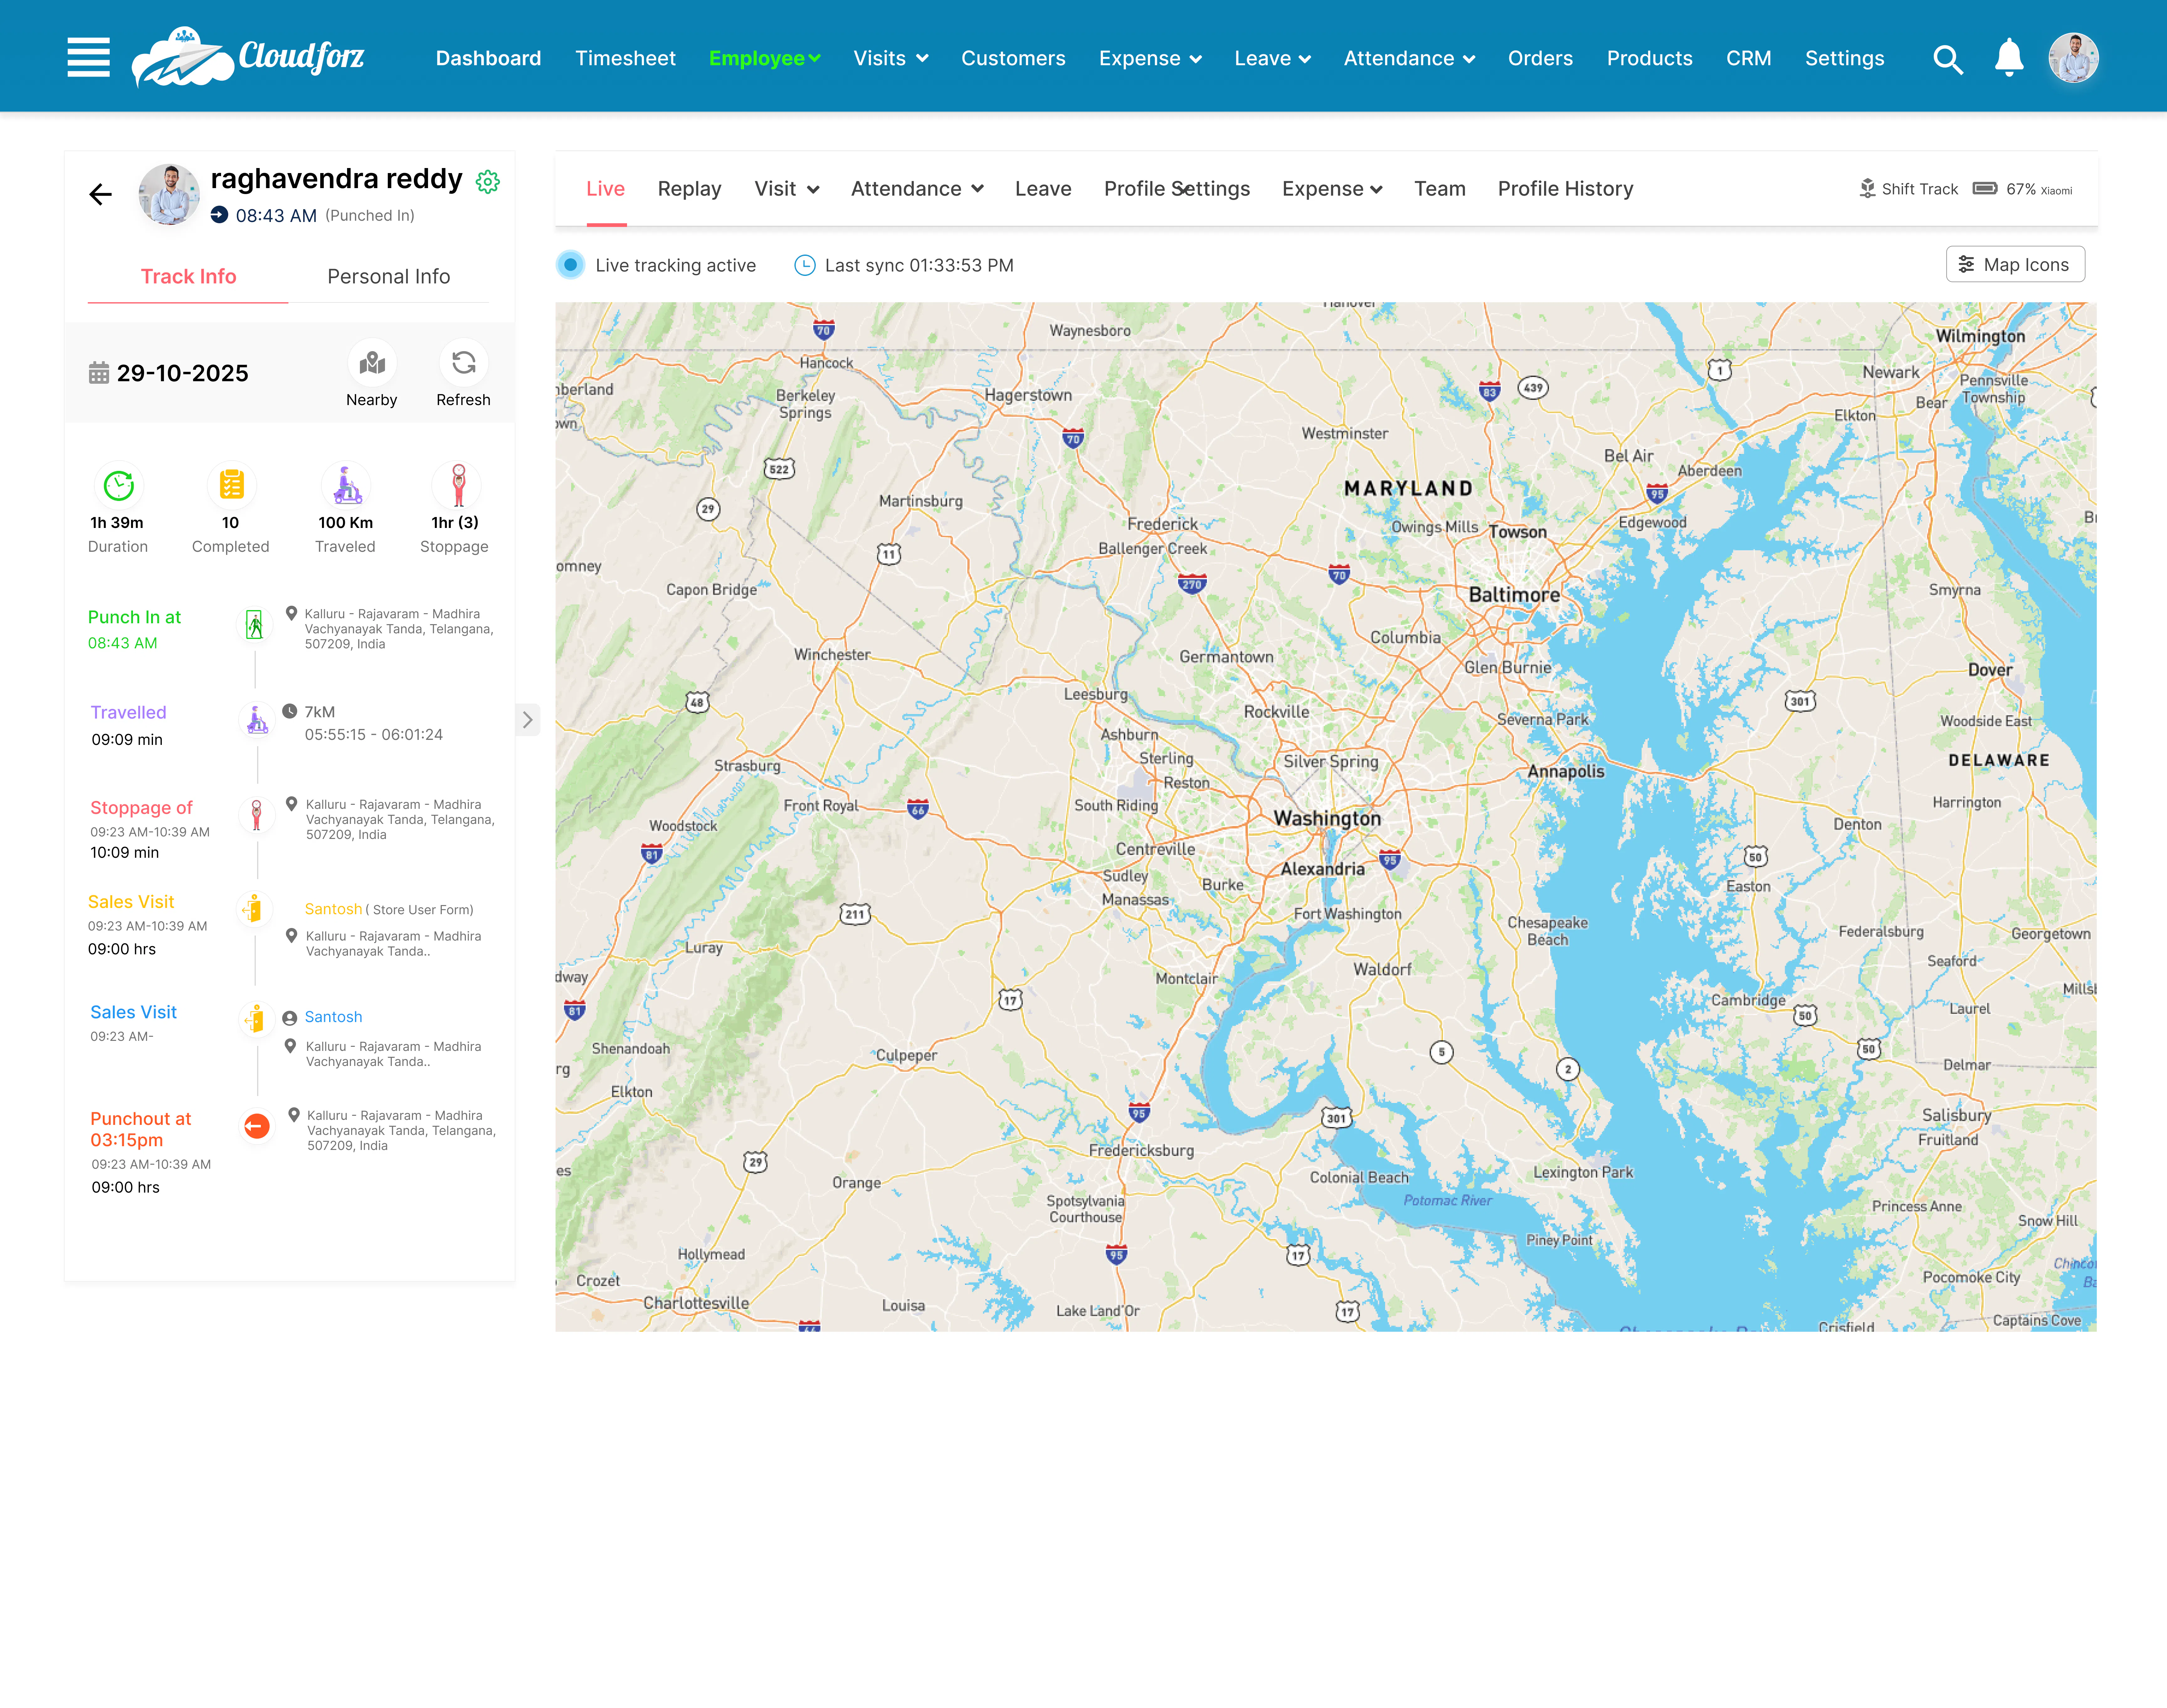The height and width of the screenshot is (1708, 2167).
Task: Click the date 29-10-2025
Action: pyautogui.click(x=183, y=373)
